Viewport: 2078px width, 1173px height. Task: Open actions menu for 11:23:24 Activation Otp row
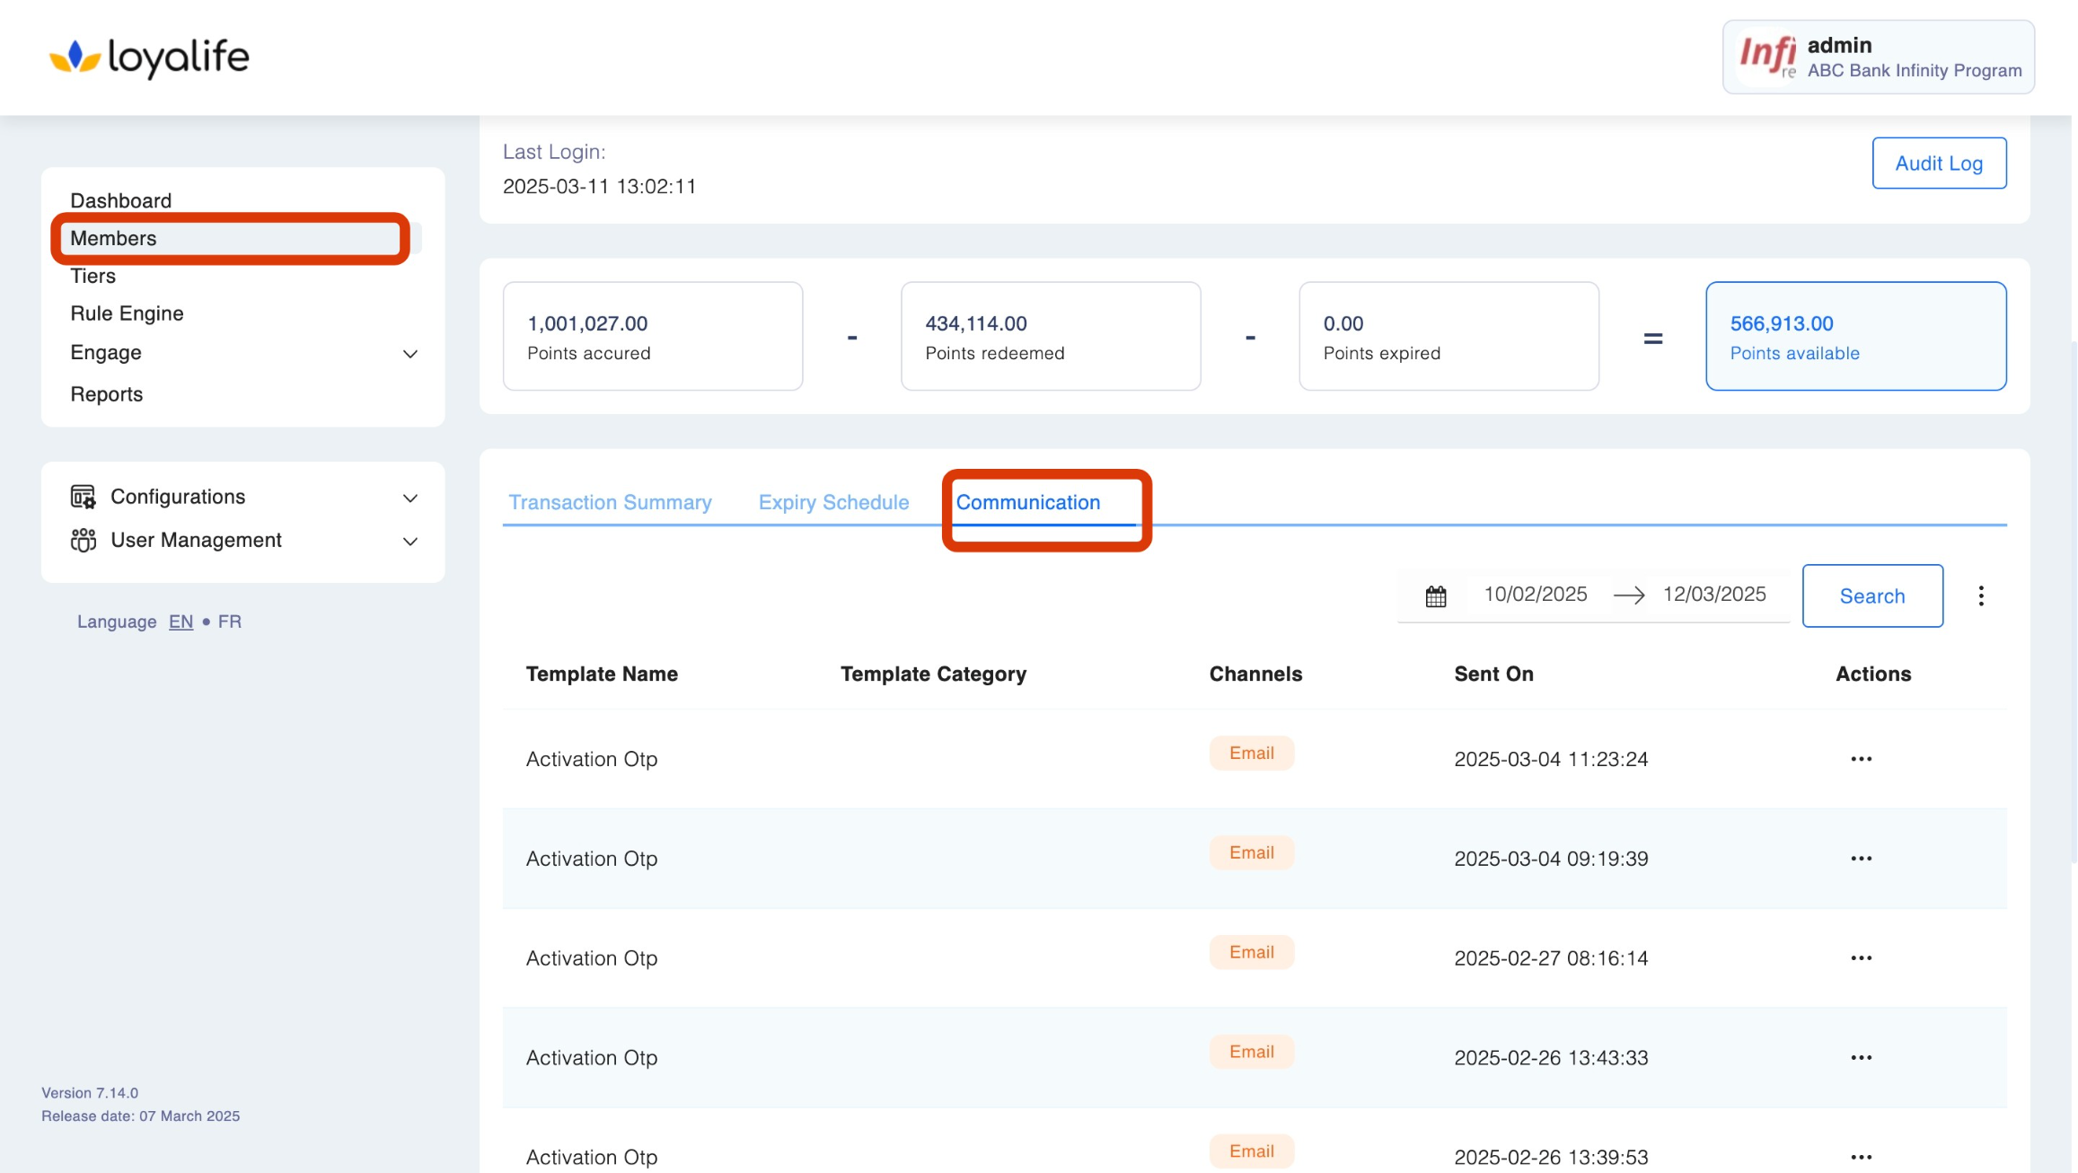tap(1861, 759)
